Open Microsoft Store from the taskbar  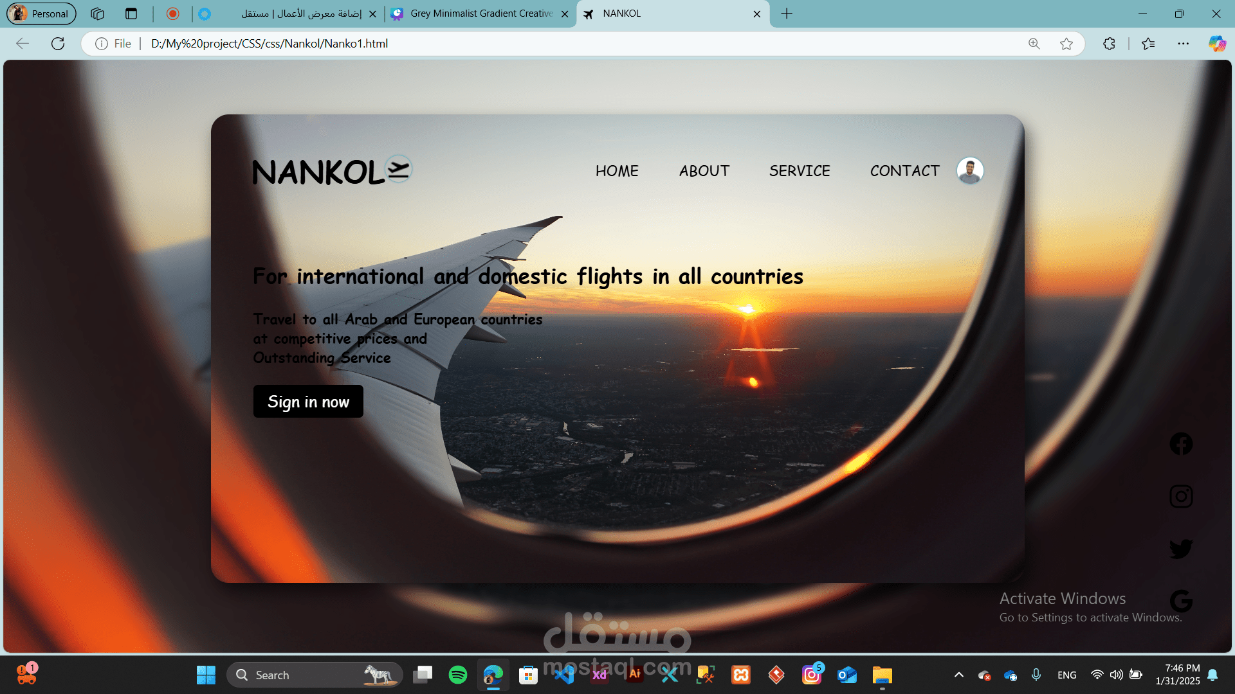[528, 675]
